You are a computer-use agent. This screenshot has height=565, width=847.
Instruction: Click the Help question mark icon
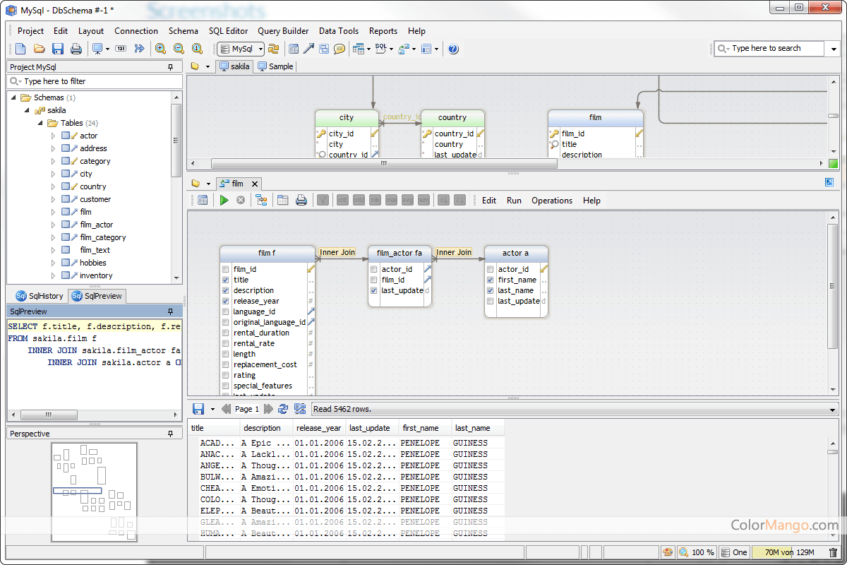point(453,49)
